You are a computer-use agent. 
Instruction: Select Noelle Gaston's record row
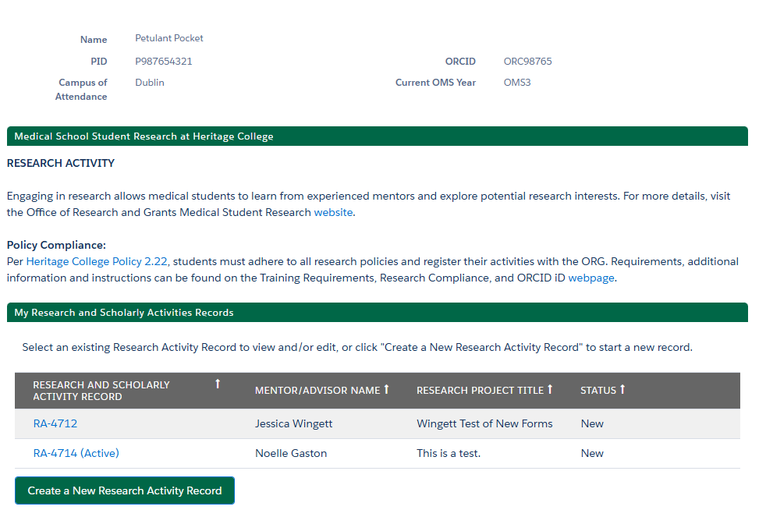(x=290, y=453)
